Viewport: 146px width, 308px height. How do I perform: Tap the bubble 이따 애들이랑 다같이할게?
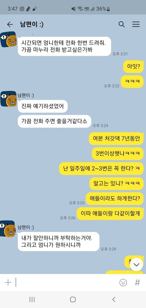tap(110, 213)
